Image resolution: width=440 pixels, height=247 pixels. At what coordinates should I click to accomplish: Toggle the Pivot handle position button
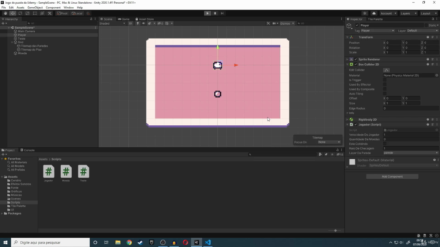(62, 13)
